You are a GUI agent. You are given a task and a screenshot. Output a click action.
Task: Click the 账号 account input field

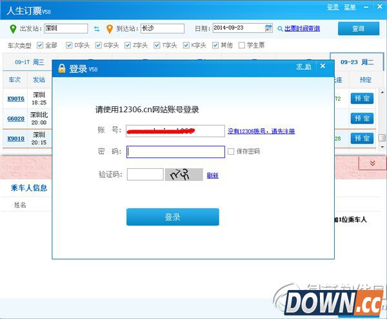click(x=175, y=131)
